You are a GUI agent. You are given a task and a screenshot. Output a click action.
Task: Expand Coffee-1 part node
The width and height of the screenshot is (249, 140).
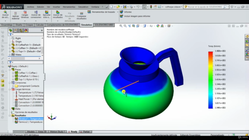[13, 73]
